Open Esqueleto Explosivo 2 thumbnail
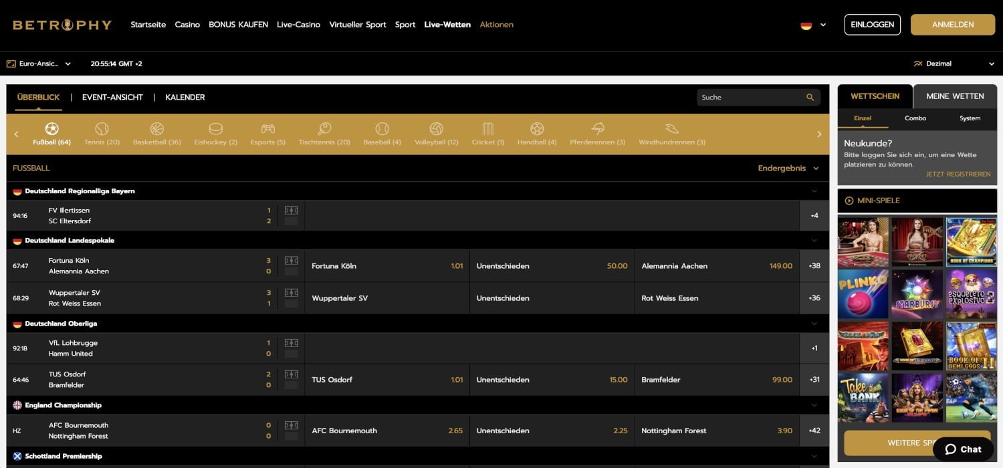 (972, 294)
